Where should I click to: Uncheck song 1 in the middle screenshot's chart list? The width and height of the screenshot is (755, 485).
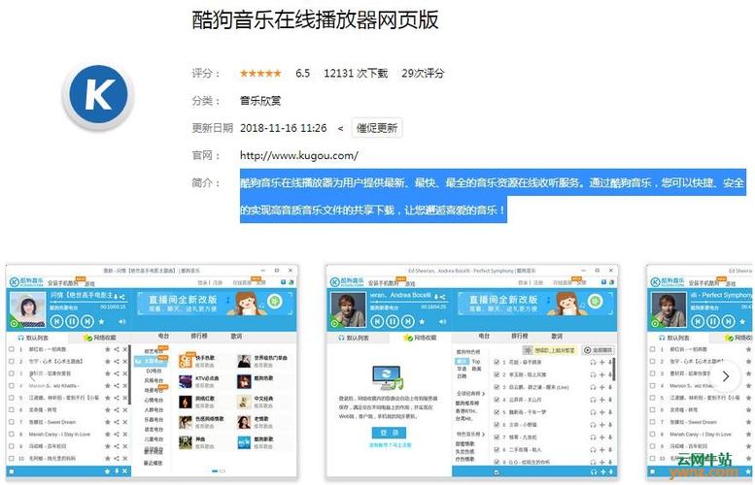click(x=497, y=362)
